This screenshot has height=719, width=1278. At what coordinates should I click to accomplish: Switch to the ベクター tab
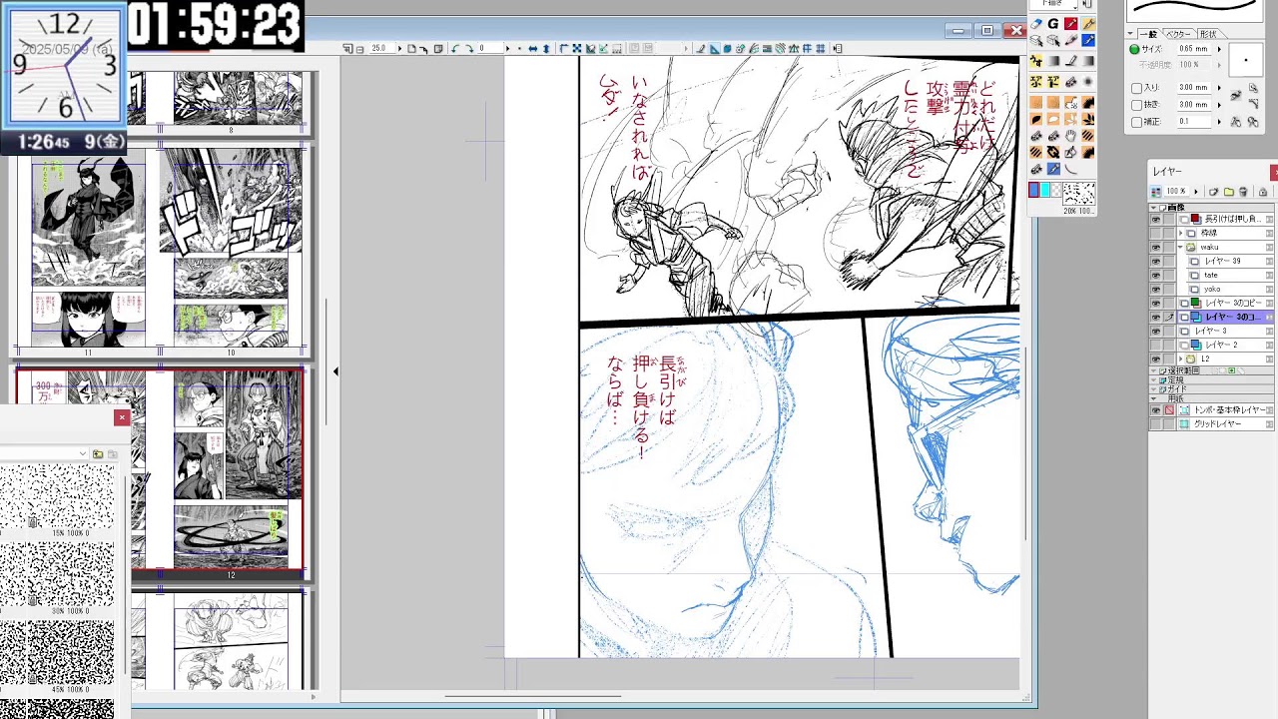pyautogui.click(x=1178, y=34)
